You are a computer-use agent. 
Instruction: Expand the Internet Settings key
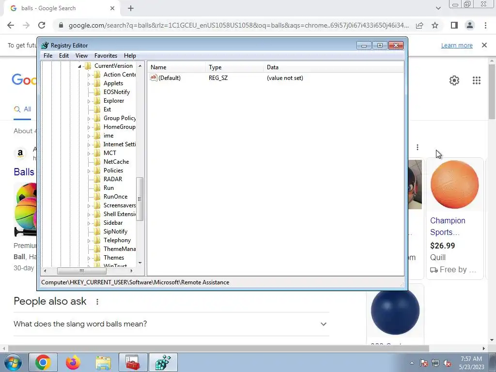(x=89, y=145)
